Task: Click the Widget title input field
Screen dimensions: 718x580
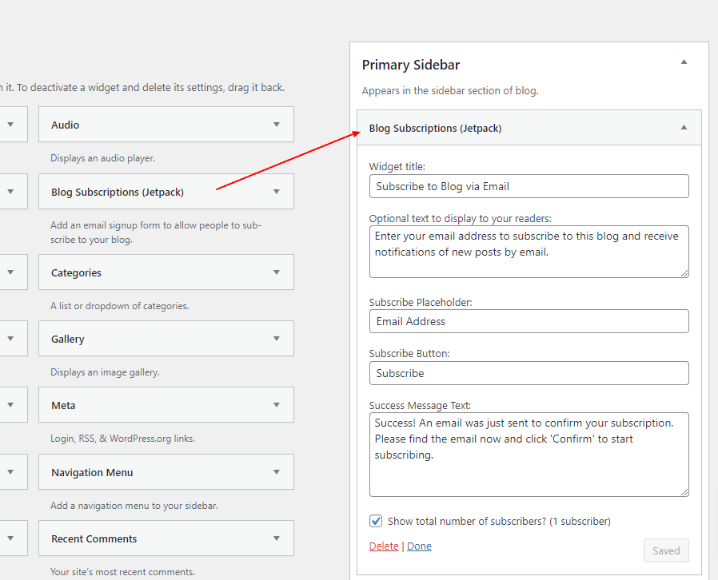Action: tap(529, 186)
